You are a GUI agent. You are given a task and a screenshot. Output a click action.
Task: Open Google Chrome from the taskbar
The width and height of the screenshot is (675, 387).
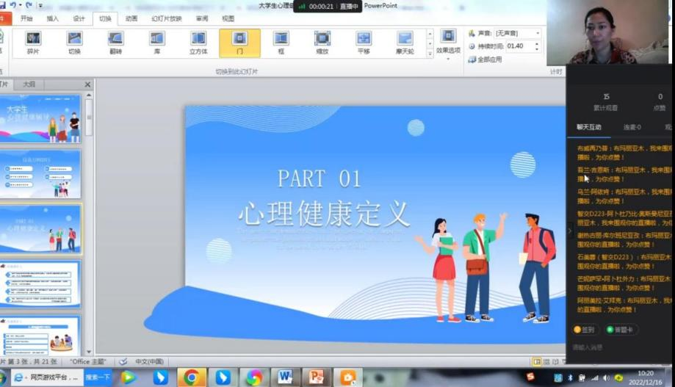(191, 377)
